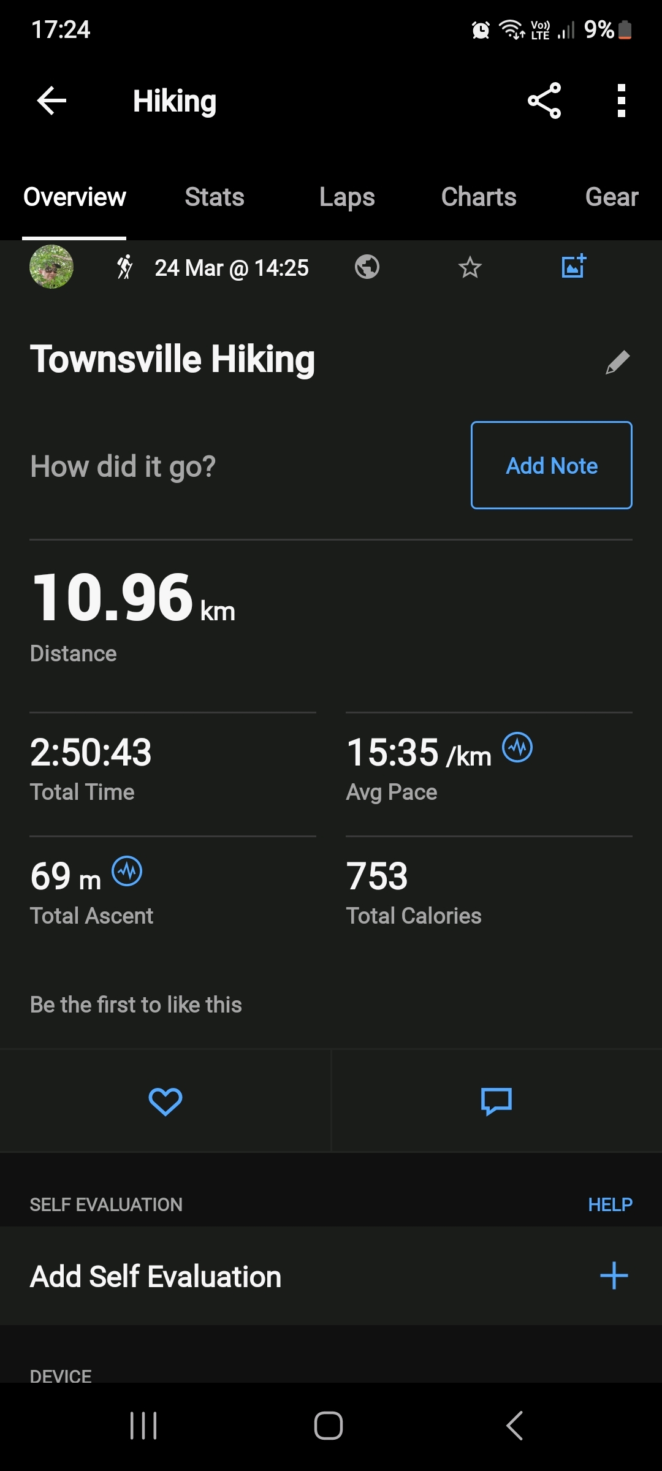The image size is (662, 1471).
Task: Tap info icon beside Avg Pace
Action: (x=517, y=748)
